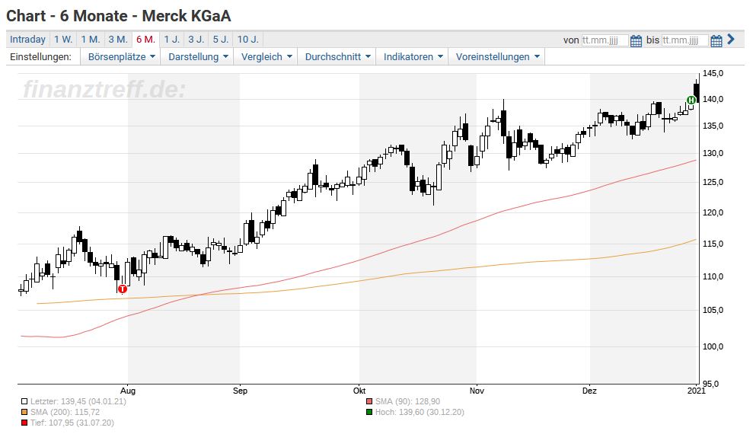Click the '2021' x-axis label

coord(697,391)
